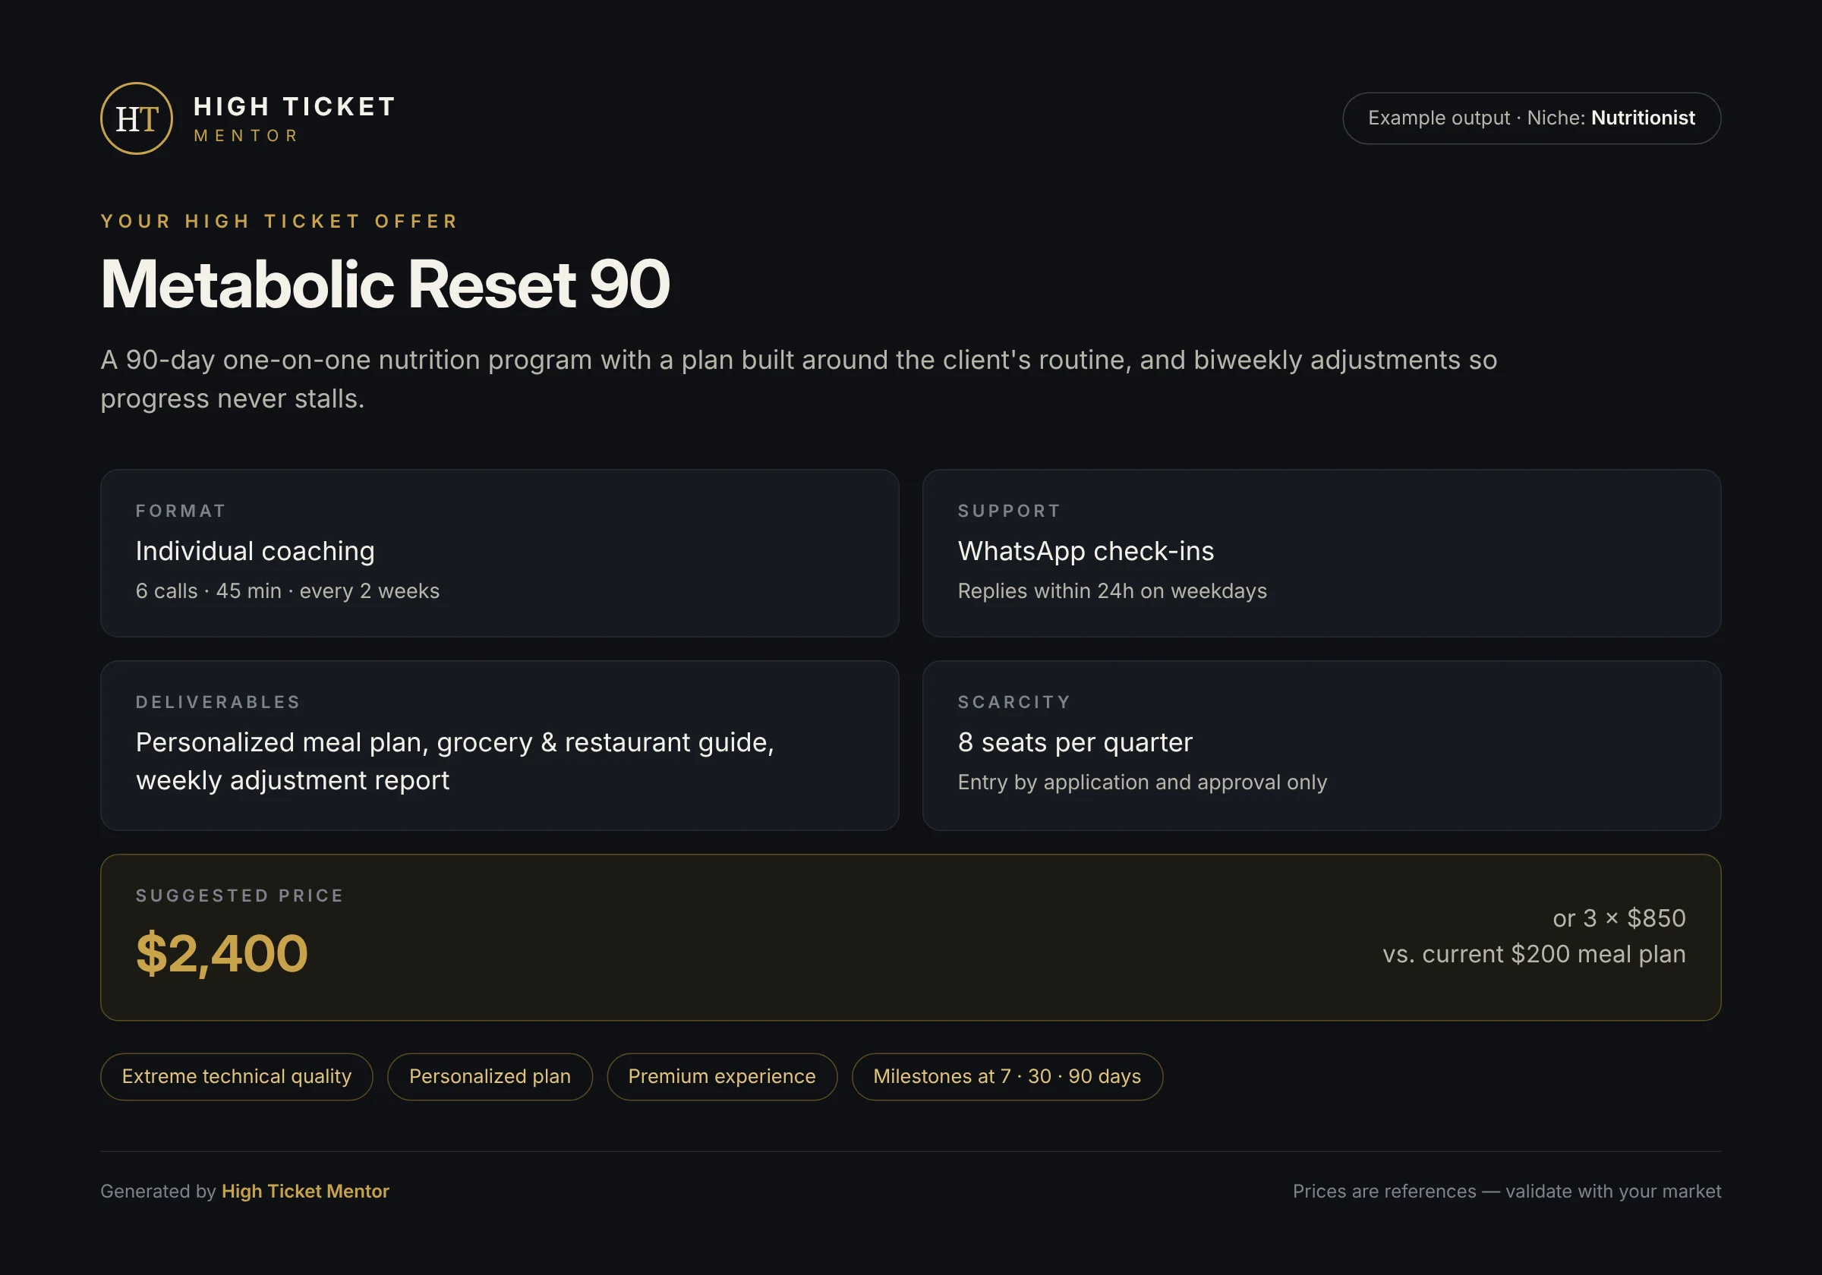
Task: Click the 90-day one-on-one nutrition program description
Action: pyautogui.click(x=799, y=379)
